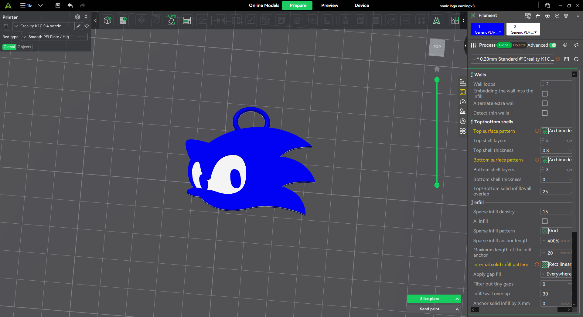Toggle the Advanced mode switch
583x317 pixels.
[553, 45]
